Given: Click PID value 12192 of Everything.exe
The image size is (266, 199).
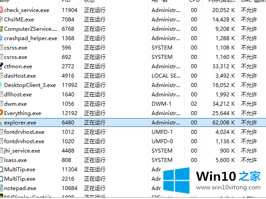Looking at the screenshot, I should pyautogui.click(x=70, y=113).
